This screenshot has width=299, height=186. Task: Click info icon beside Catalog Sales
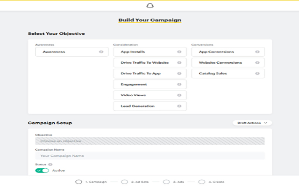tap(257, 73)
